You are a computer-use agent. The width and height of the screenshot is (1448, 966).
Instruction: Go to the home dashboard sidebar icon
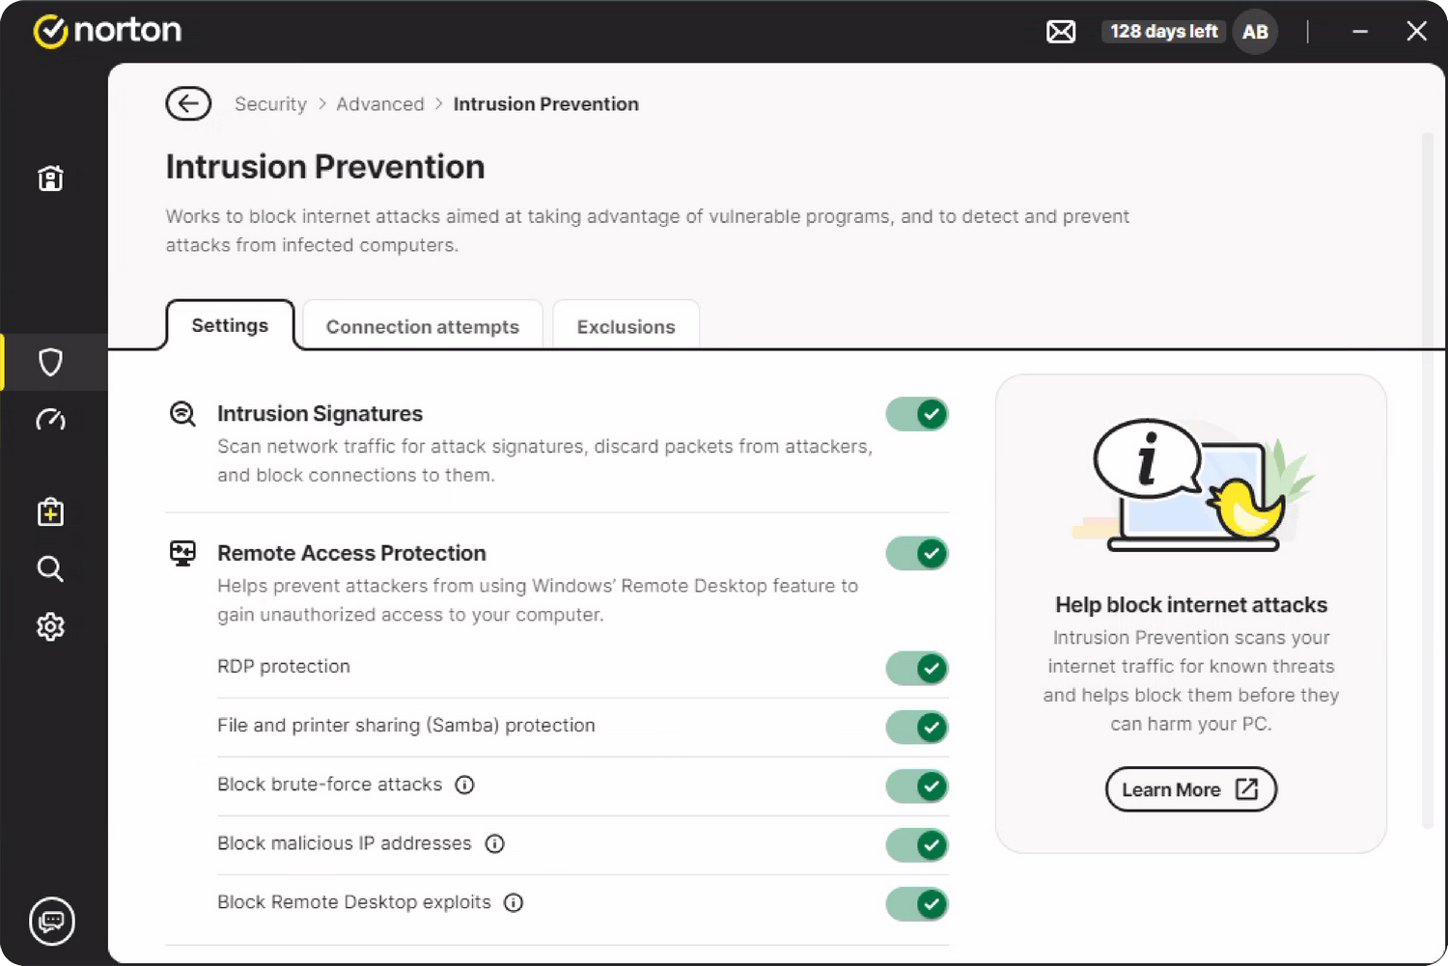50,179
